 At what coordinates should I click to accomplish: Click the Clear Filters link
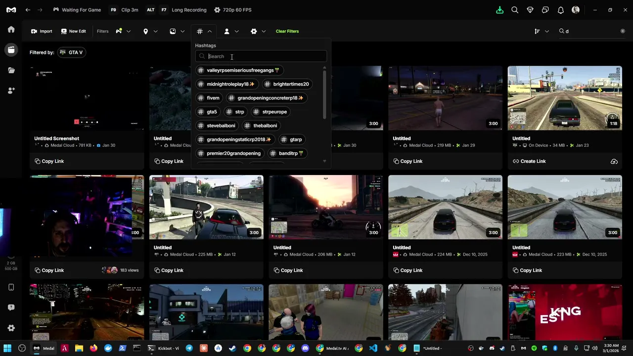click(x=287, y=31)
